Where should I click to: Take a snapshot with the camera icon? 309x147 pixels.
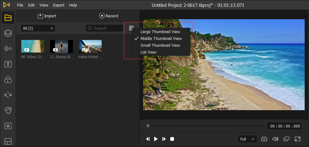coord(264,139)
